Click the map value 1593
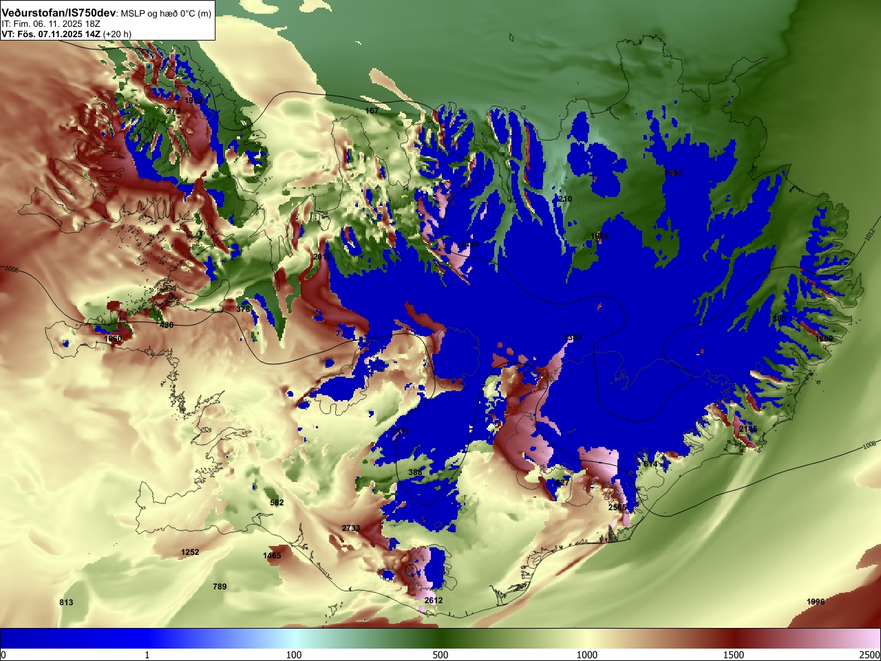881x661 pixels. (673, 173)
